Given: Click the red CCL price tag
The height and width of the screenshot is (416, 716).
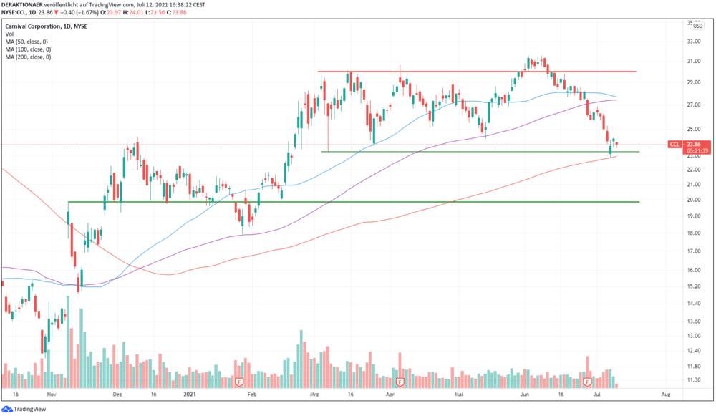Looking at the screenshot, I should (x=674, y=145).
